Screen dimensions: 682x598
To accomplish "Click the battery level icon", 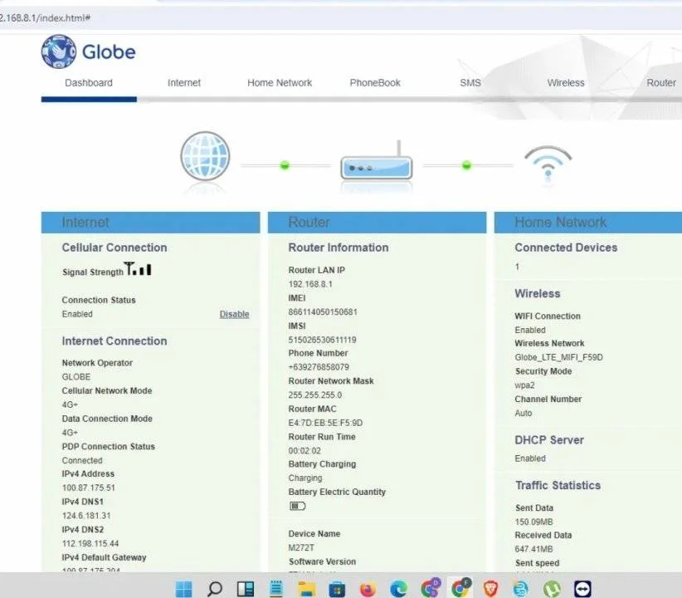I will pyautogui.click(x=298, y=506).
